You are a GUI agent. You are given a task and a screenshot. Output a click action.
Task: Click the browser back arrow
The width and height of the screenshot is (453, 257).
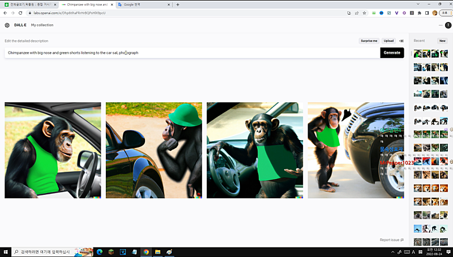(x=5, y=12)
